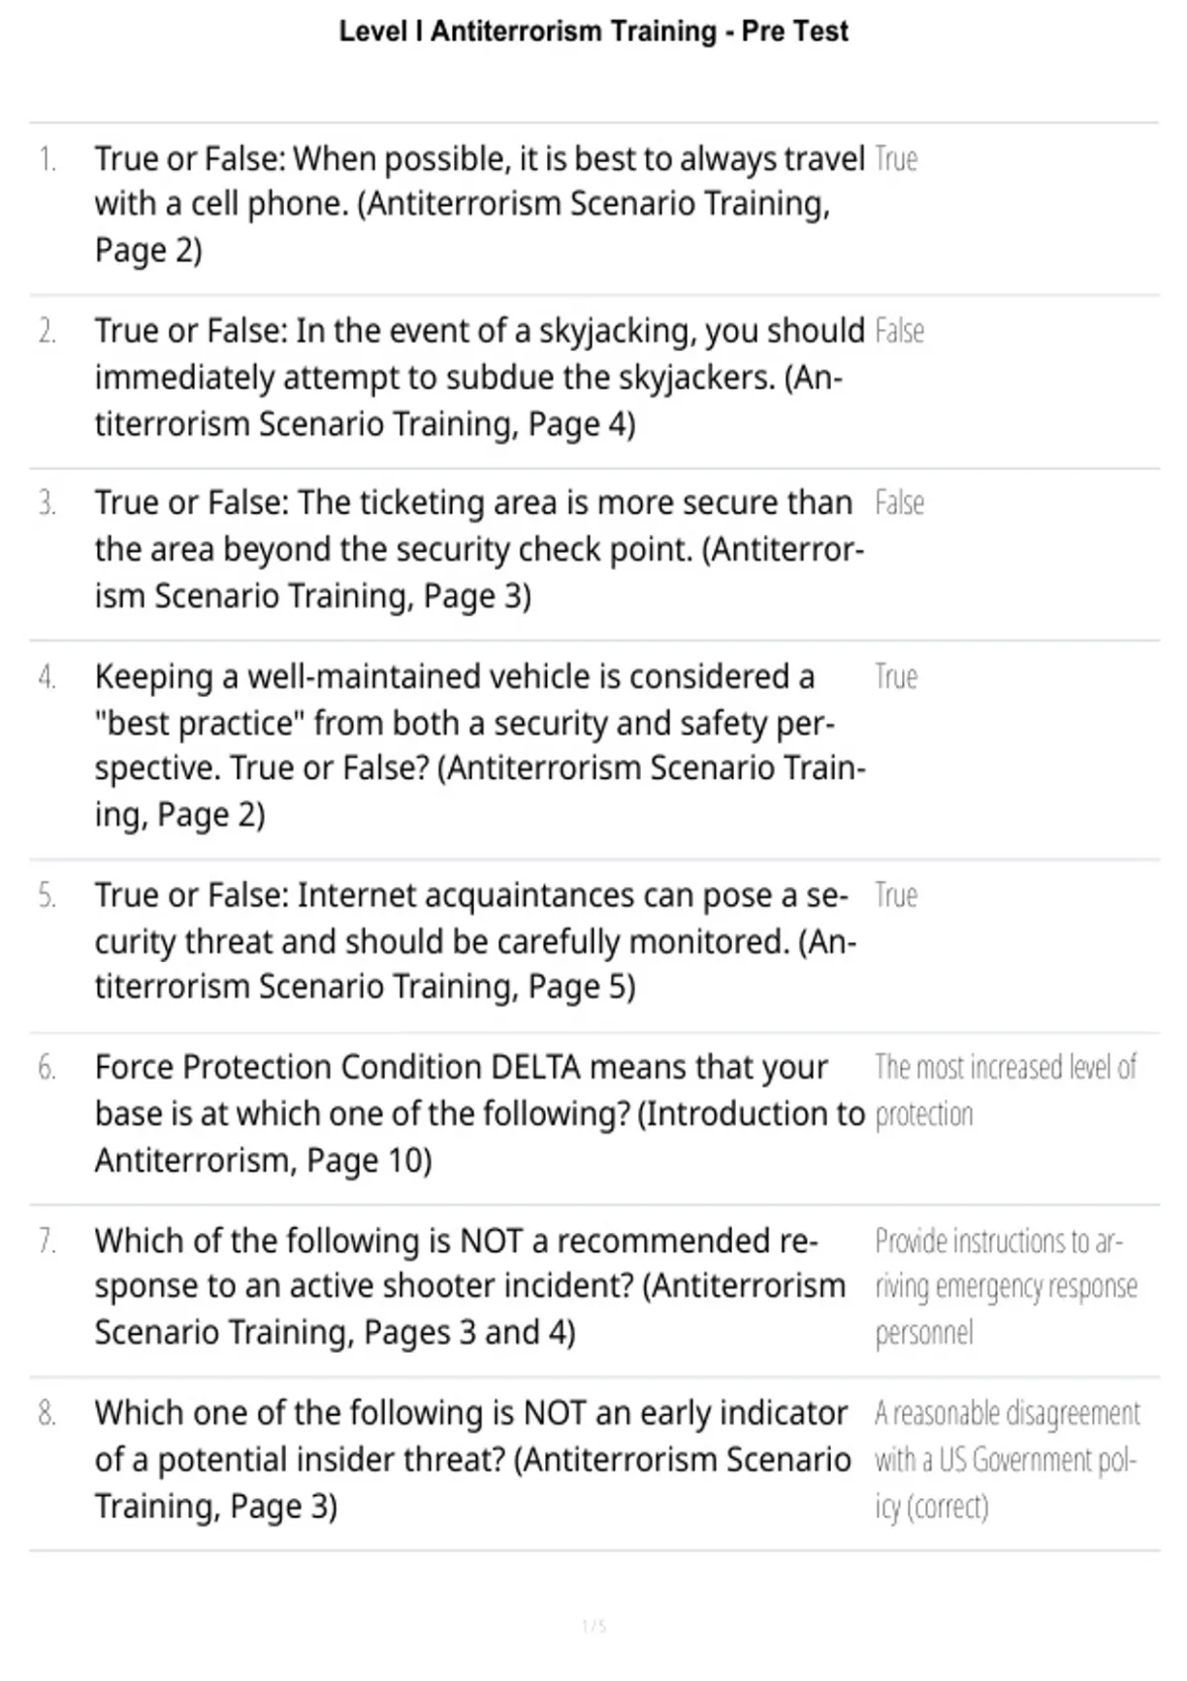Select question 2 about skyjacking
Image resolution: width=1187 pixels, height=1681 pixels.
(x=480, y=377)
